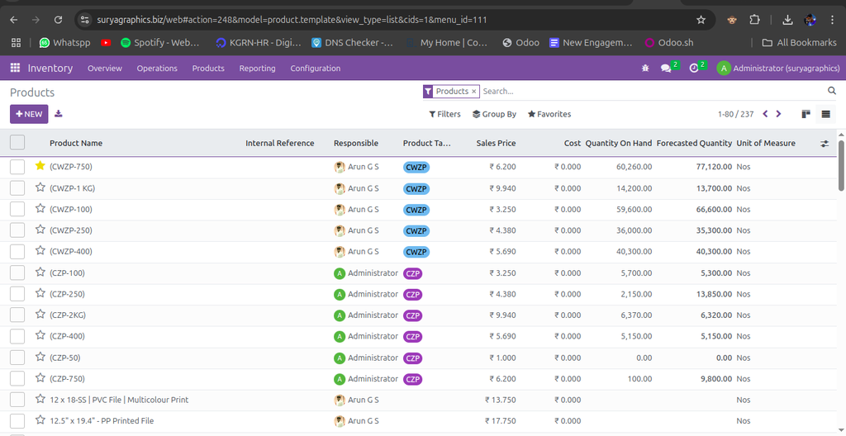
Task: Open optional columns settings icon
Action: [x=824, y=144]
